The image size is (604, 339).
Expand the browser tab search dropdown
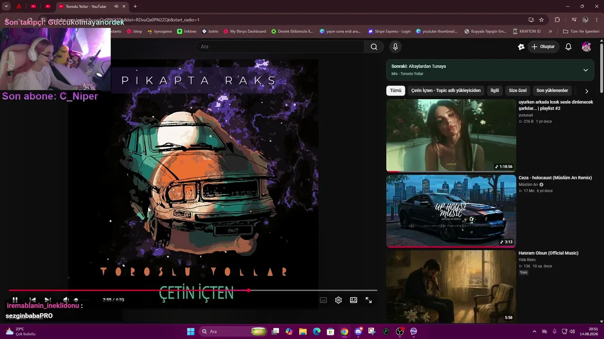tap(7, 7)
